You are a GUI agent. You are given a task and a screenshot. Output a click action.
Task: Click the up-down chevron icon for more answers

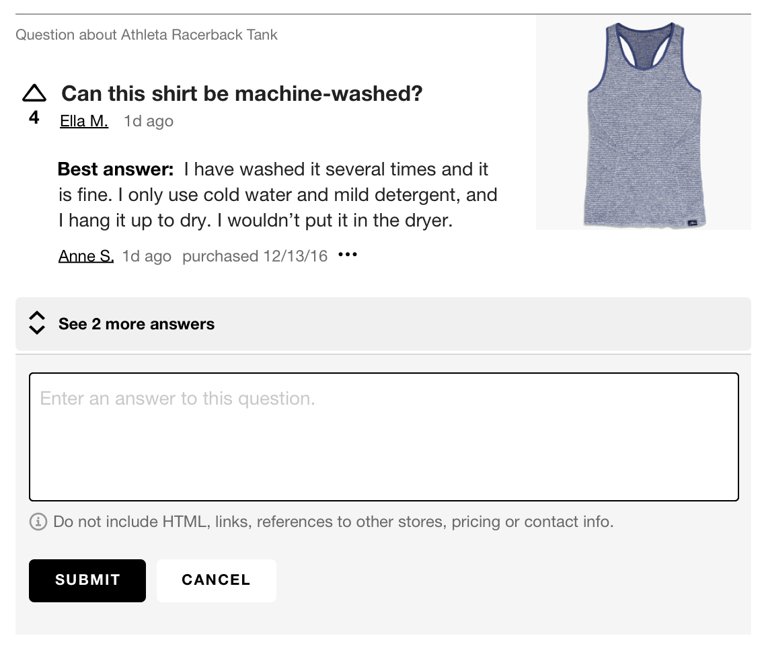38,323
